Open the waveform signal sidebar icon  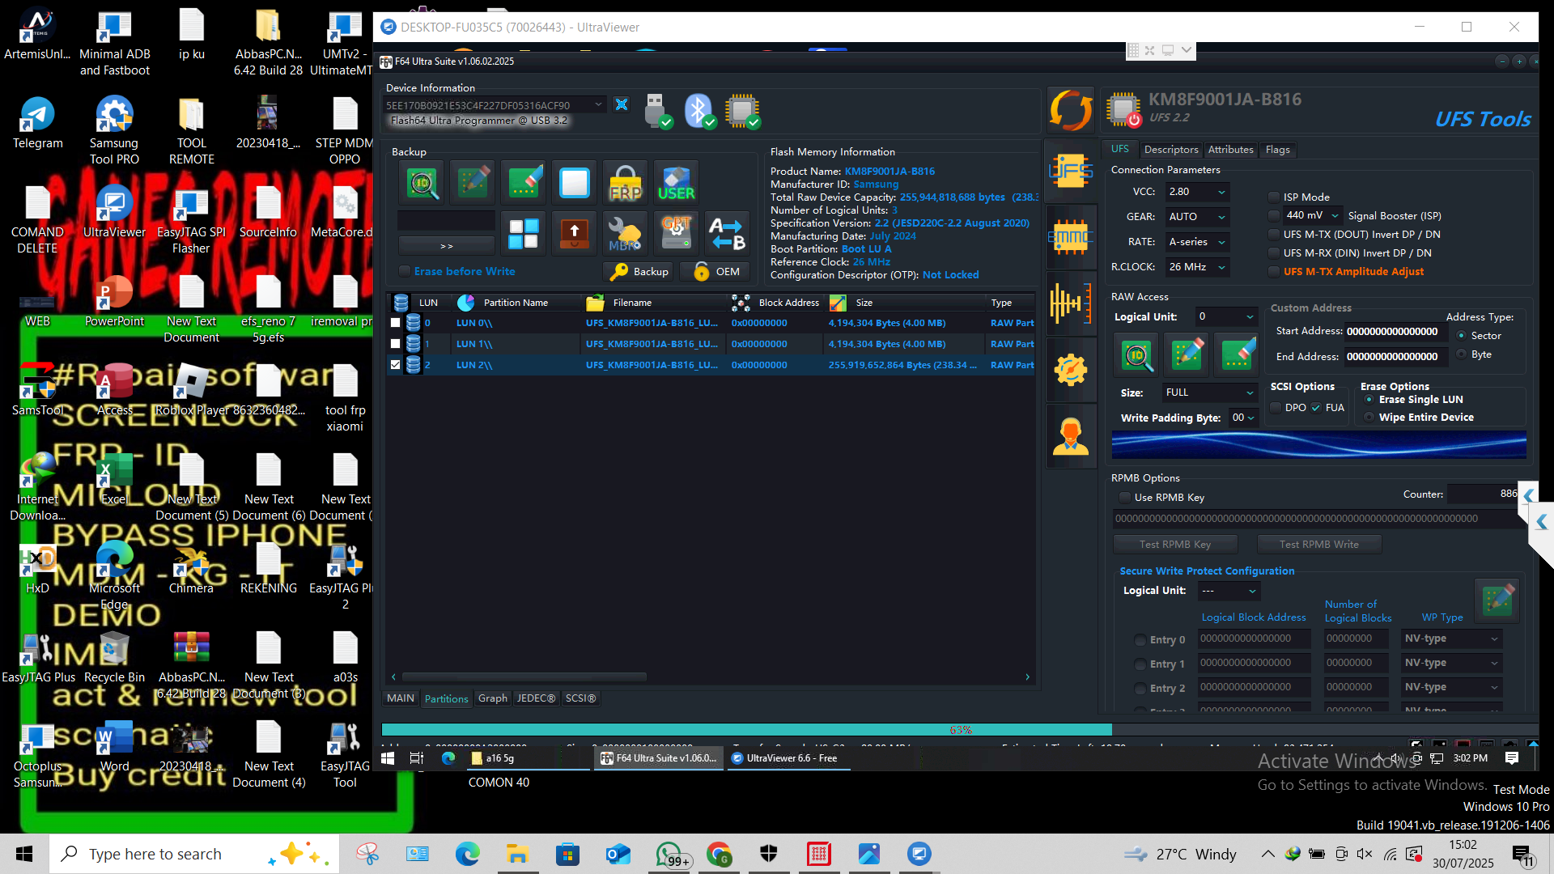point(1070,303)
